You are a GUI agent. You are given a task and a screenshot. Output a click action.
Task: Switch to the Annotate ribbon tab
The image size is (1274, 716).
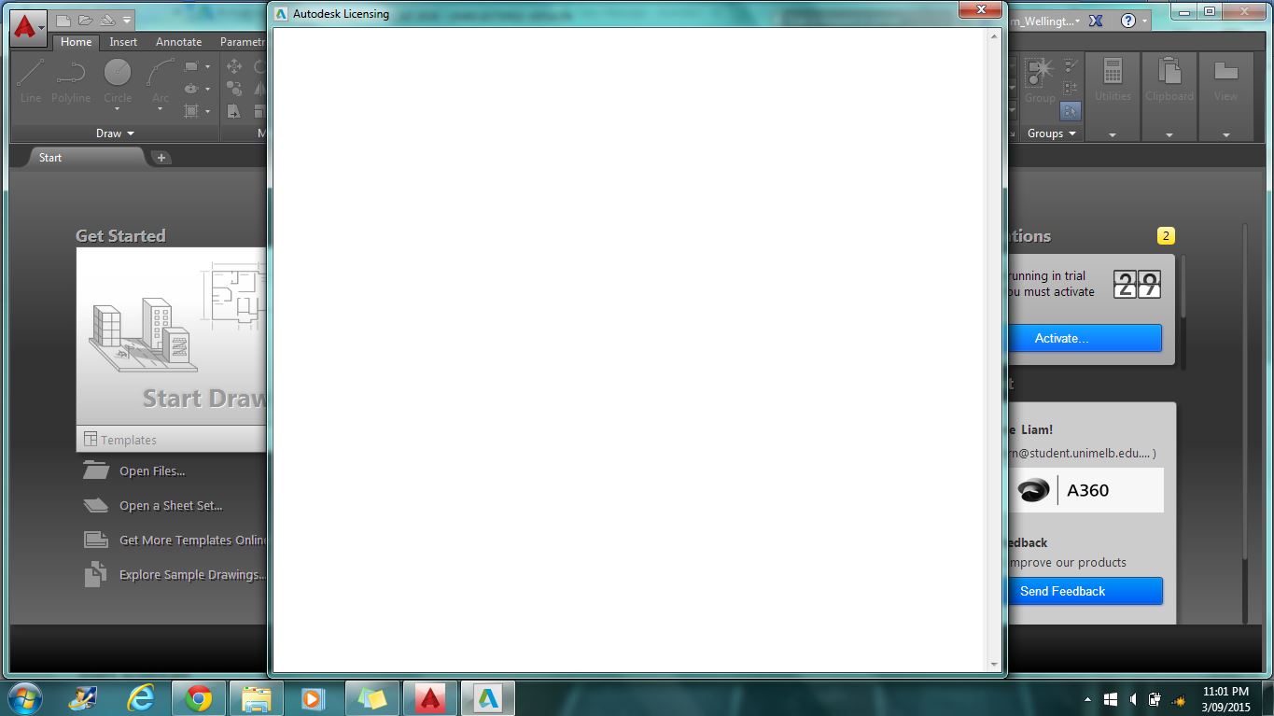(177, 42)
